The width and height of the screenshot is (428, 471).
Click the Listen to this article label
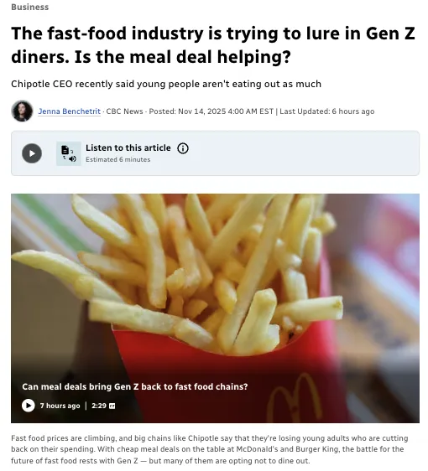pos(128,148)
